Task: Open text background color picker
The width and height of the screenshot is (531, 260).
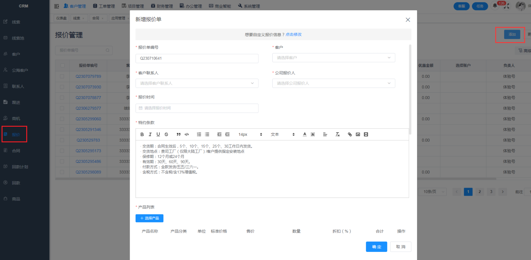Action: 313,135
